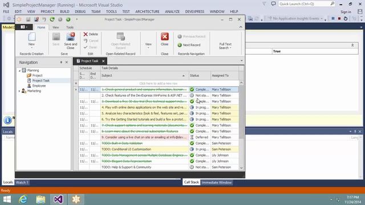Click the green refresh icon in title toolbar
This screenshot has height=205, width=365.
[x=52, y=19]
